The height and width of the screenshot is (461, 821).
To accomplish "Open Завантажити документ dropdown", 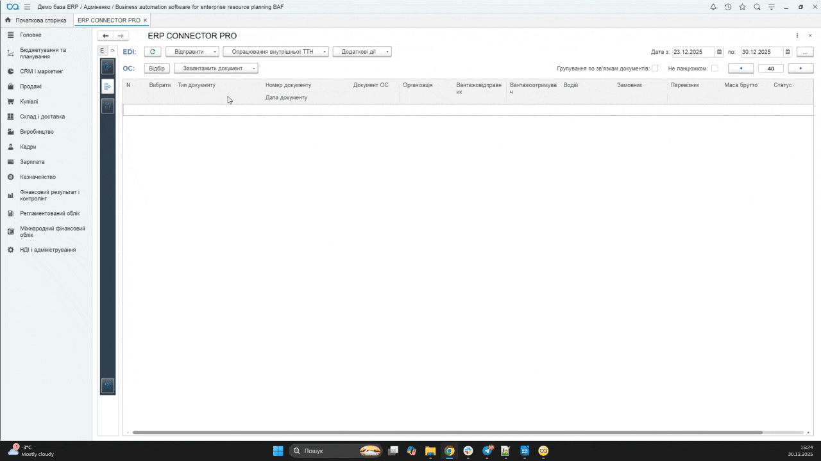I will [216, 68].
